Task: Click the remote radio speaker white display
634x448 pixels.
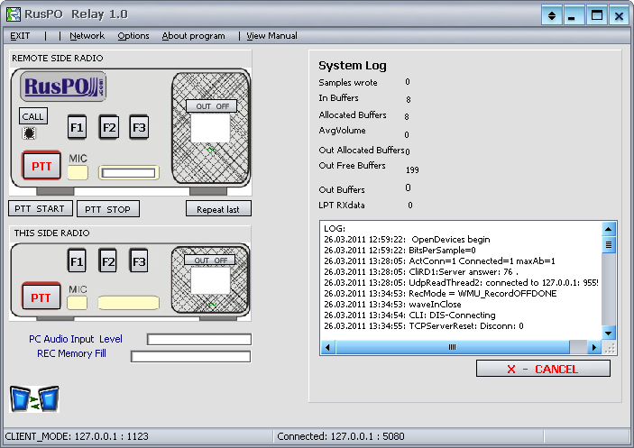Action: [x=210, y=128]
